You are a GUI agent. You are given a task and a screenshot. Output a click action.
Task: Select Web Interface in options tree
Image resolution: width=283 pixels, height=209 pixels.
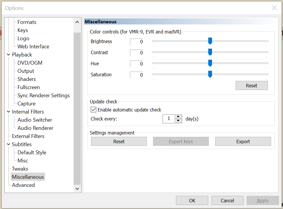33,47
